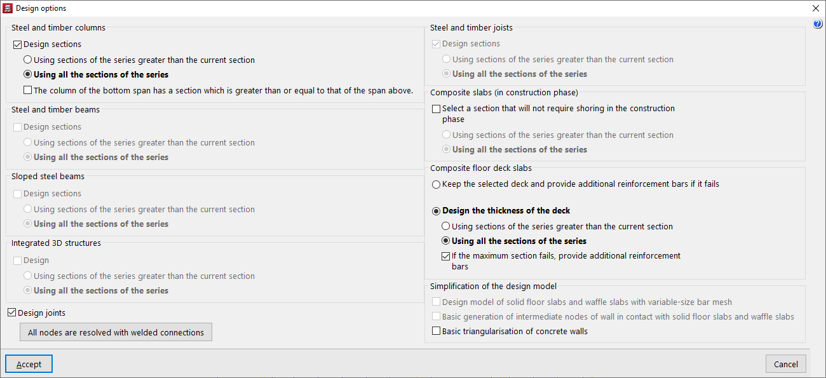The height and width of the screenshot is (378, 826).
Task: Click the Design options app icon
Action: coord(8,8)
